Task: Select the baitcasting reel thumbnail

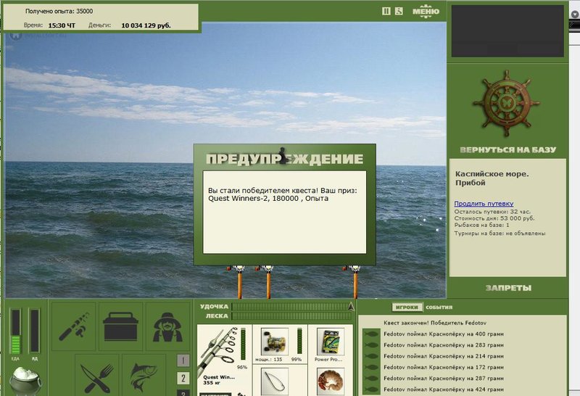Action: [x=275, y=342]
